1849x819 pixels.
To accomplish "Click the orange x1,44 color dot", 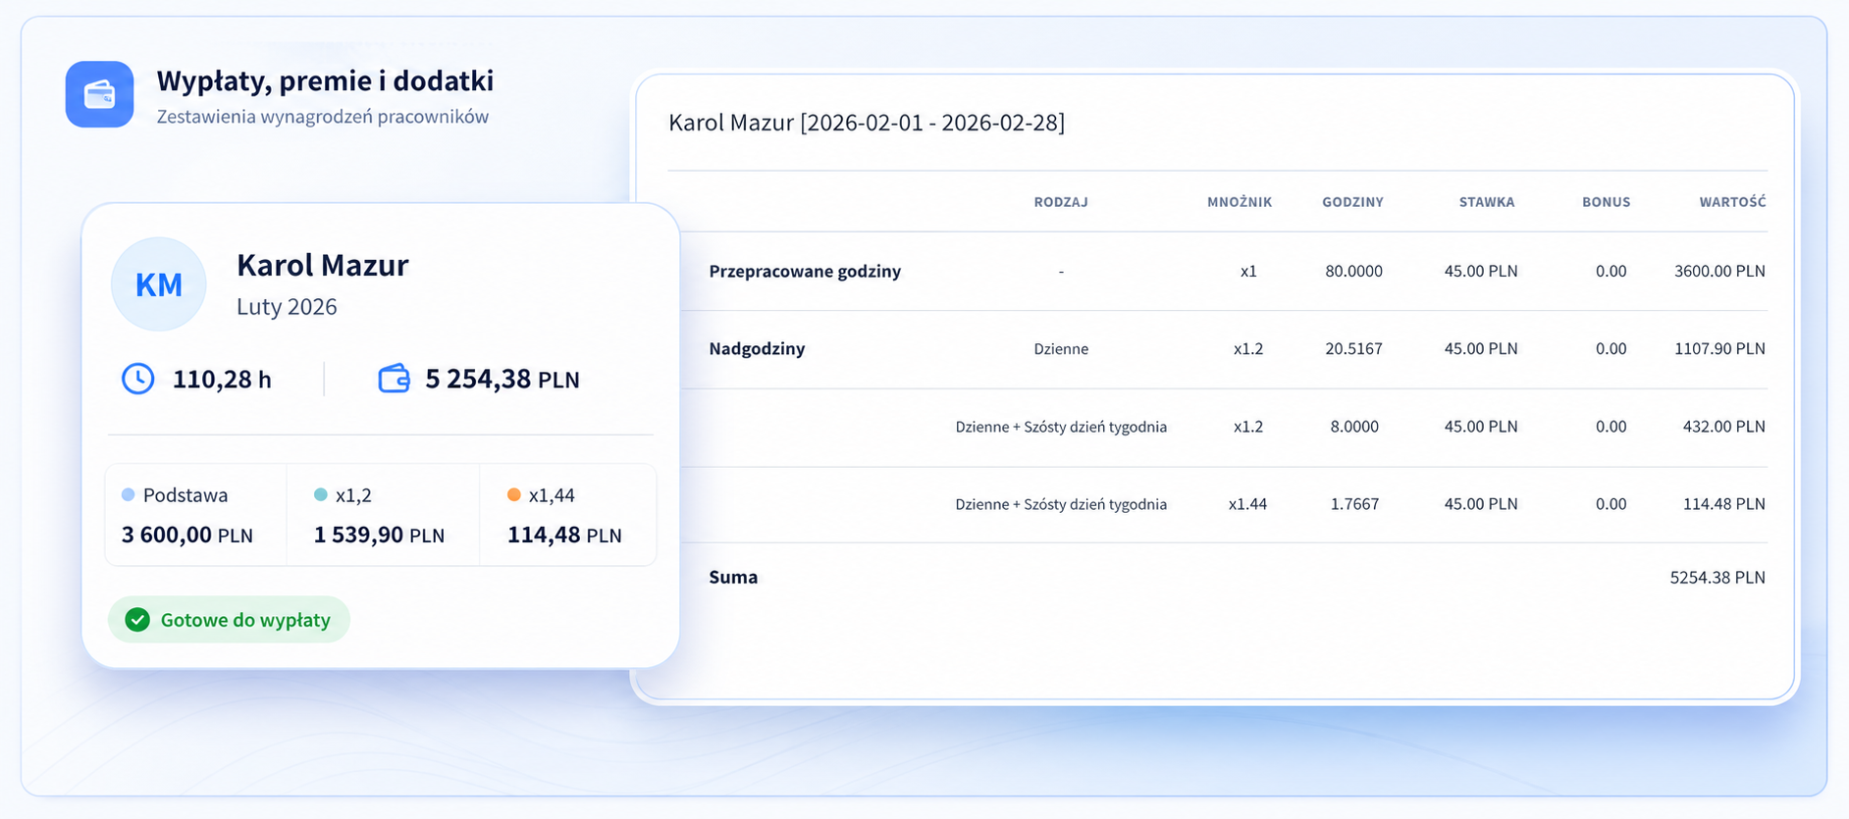I will [513, 495].
